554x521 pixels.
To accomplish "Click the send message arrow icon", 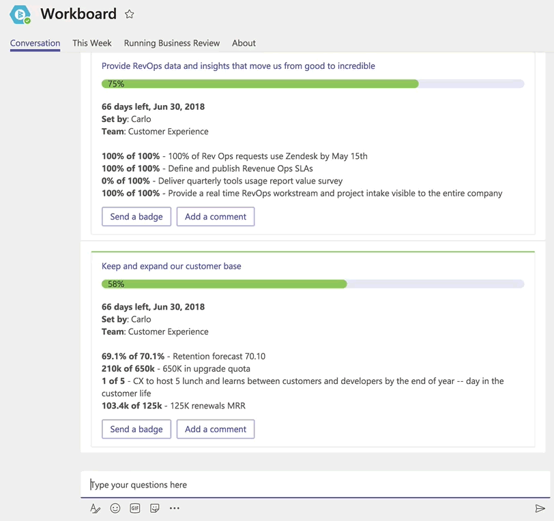I will [540, 508].
